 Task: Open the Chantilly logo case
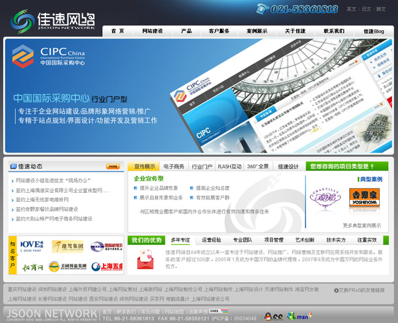click(325, 198)
